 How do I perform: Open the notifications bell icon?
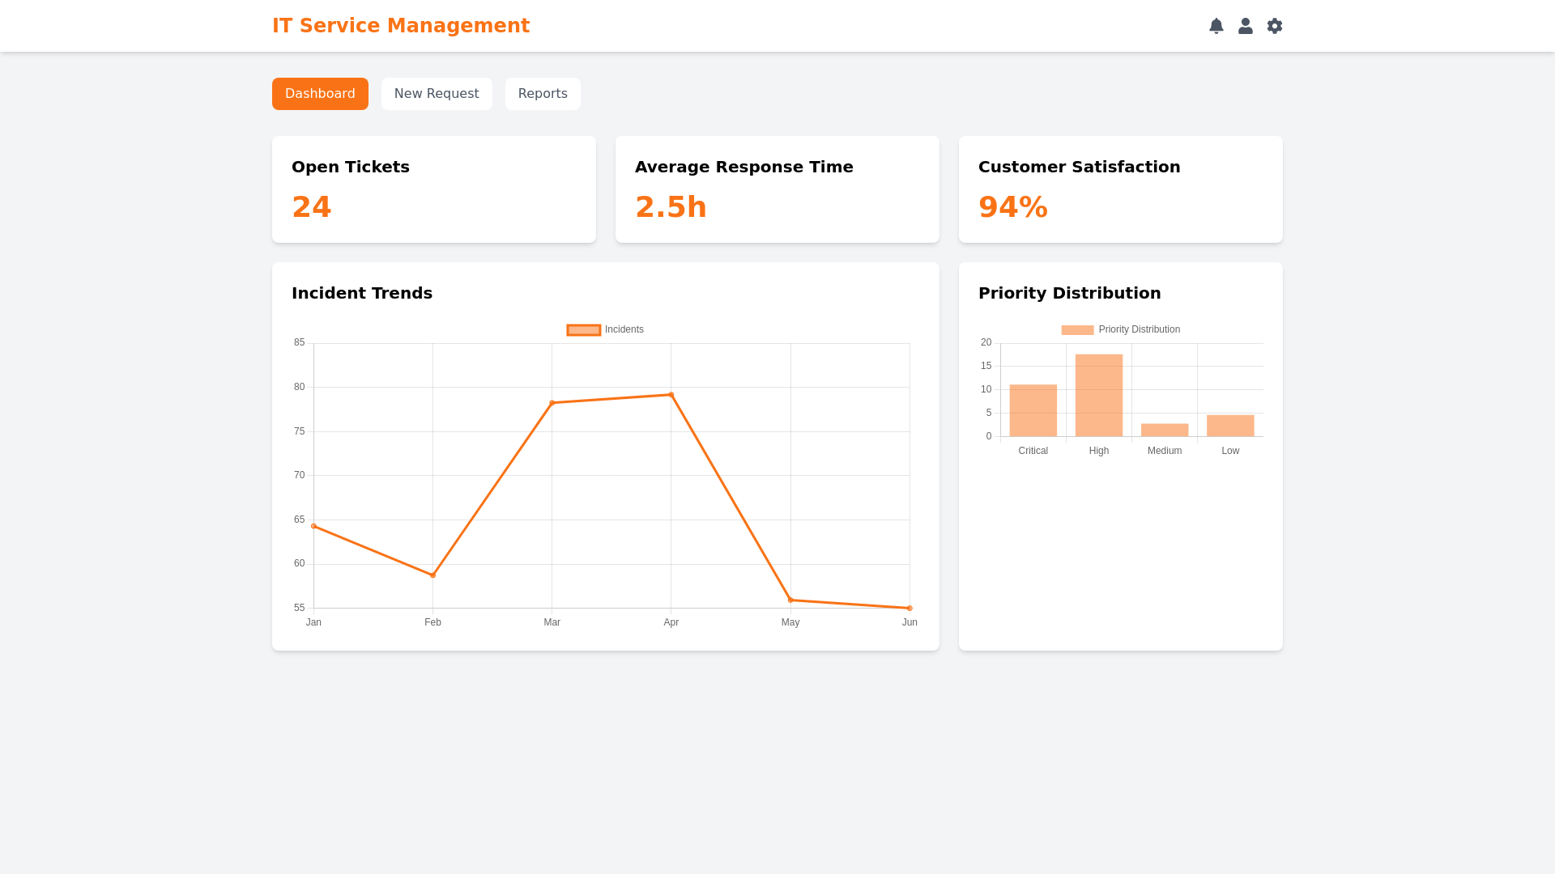point(1216,26)
